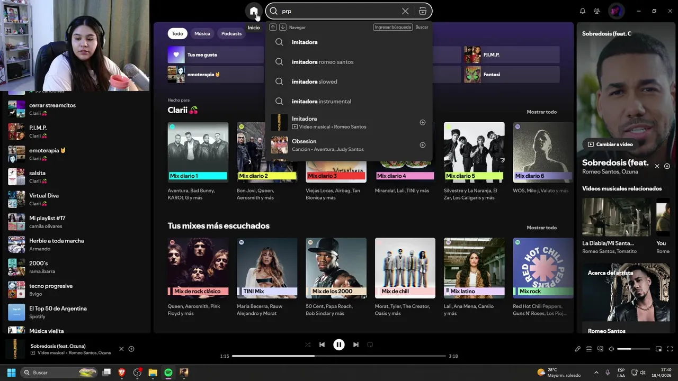This screenshot has width=678, height=381.
Task: Skip to the next track
Action: coord(356,344)
